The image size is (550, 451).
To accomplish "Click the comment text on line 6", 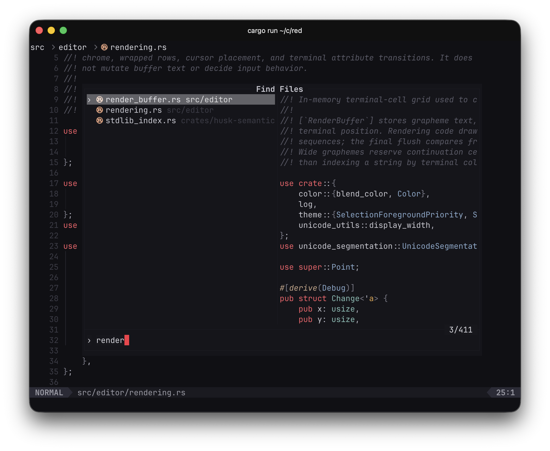I will coord(185,68).
